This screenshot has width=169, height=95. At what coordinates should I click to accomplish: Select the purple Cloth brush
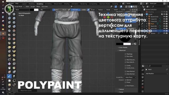pyautogui.click(x=10, y=64)
